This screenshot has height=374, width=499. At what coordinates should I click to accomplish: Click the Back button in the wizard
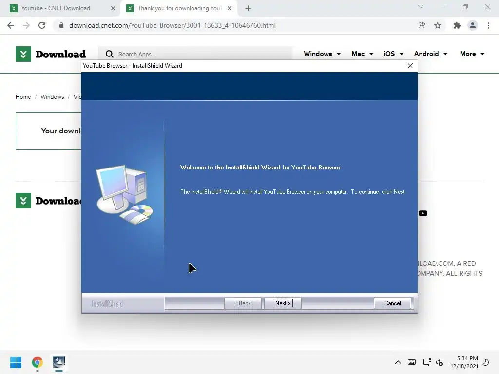243,303
